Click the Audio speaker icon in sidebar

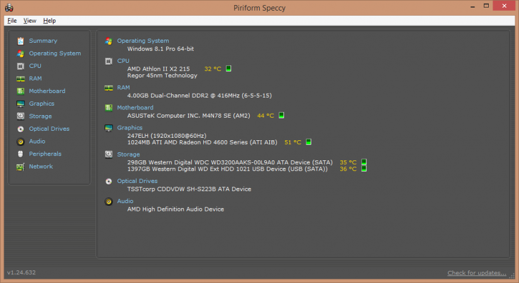coord(21,141)
